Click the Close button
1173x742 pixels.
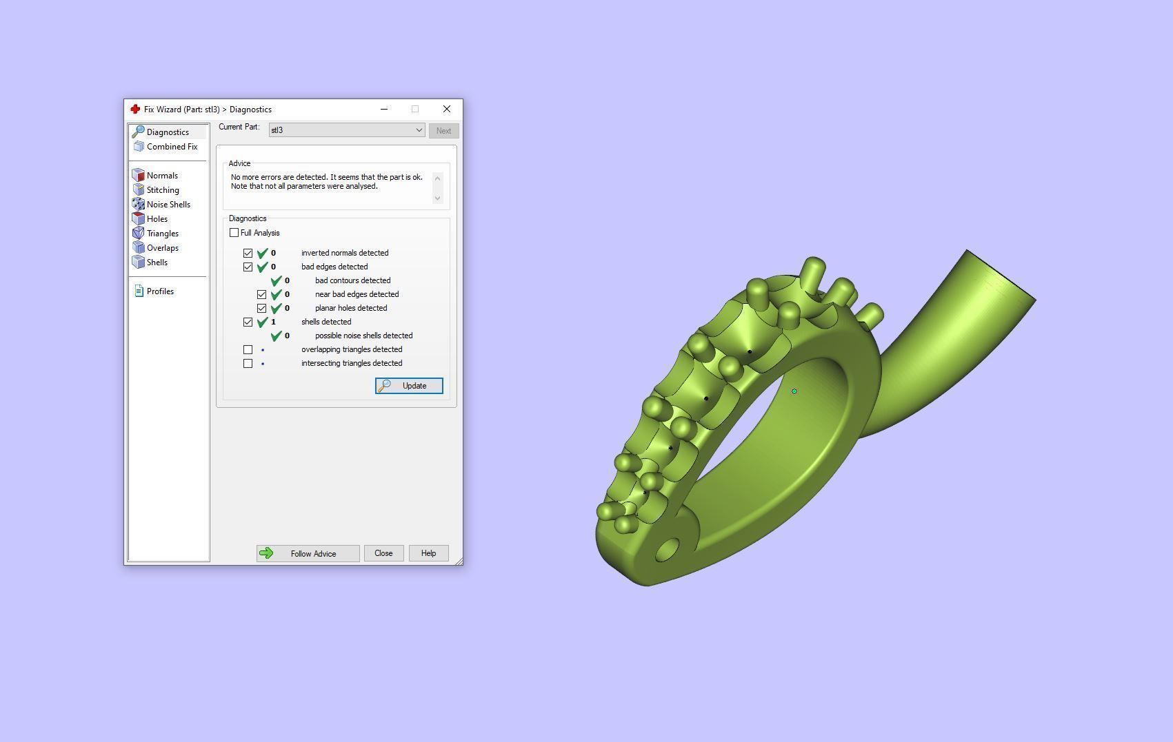383,553
